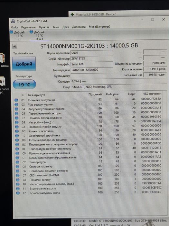Click the HEX-значення column header
169x226 pixels.
pyautogui.click(x=152, y=94)
